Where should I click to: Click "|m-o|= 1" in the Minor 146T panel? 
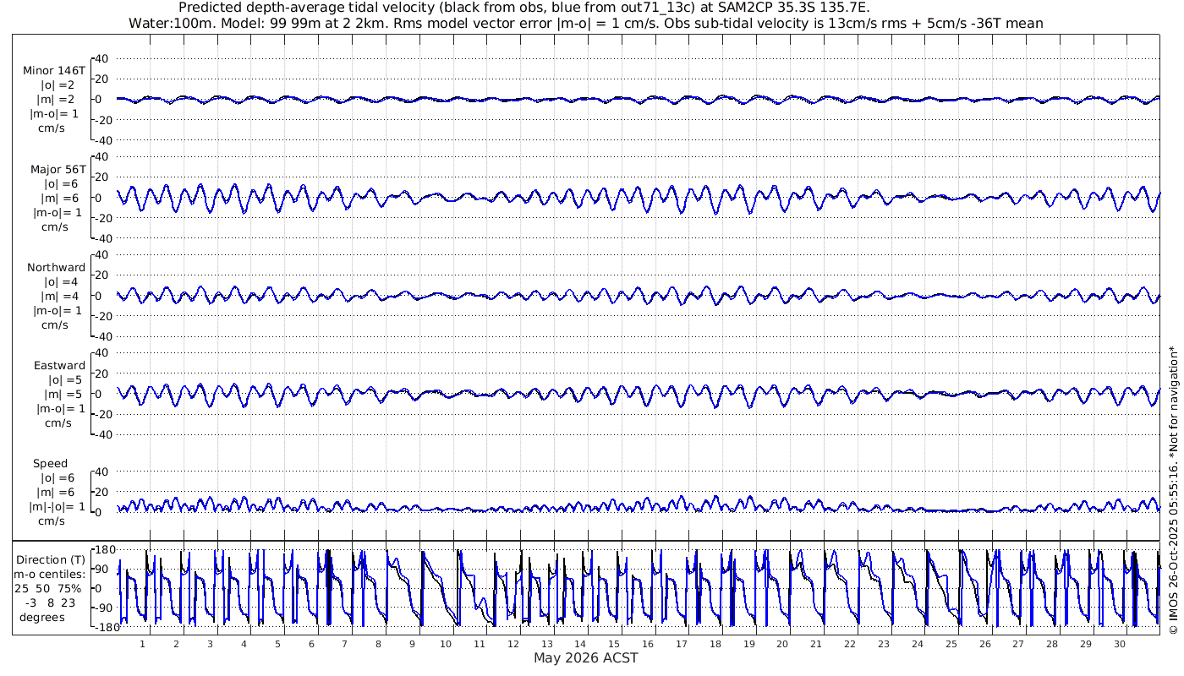tap(56, 114)
